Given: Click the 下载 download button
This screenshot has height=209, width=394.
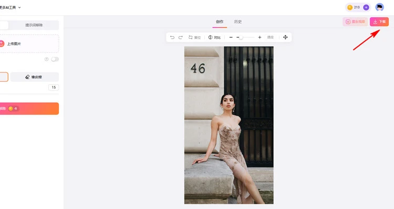Looking at the screenshot, I should pos(379,22).
